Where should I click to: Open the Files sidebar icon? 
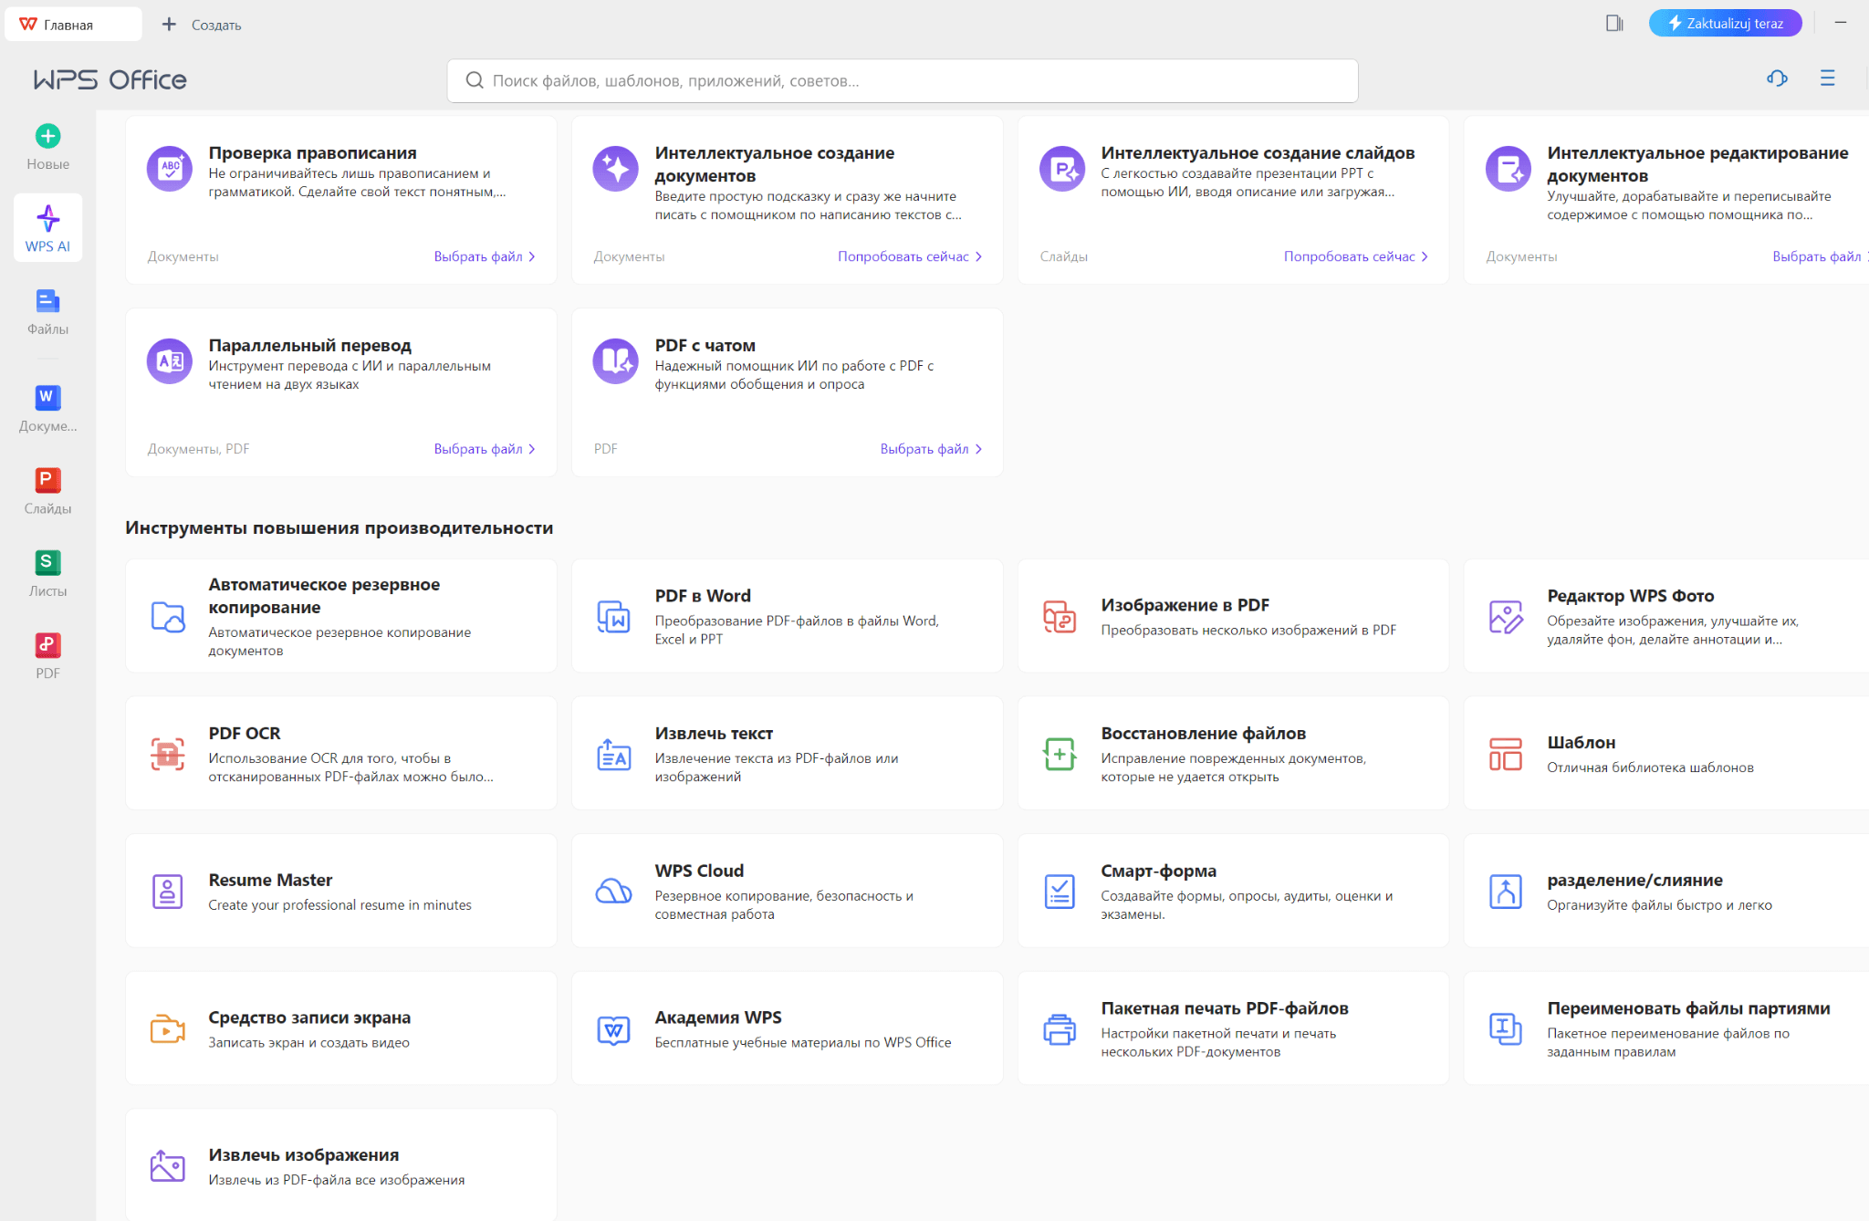(47, 302)
